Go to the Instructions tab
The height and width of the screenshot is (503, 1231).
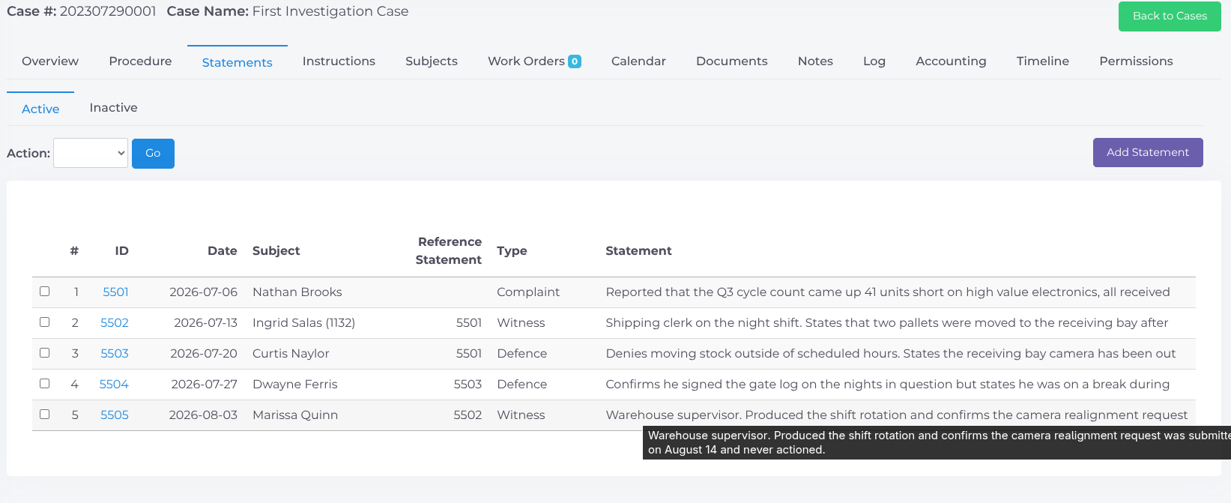pos(339,61)
